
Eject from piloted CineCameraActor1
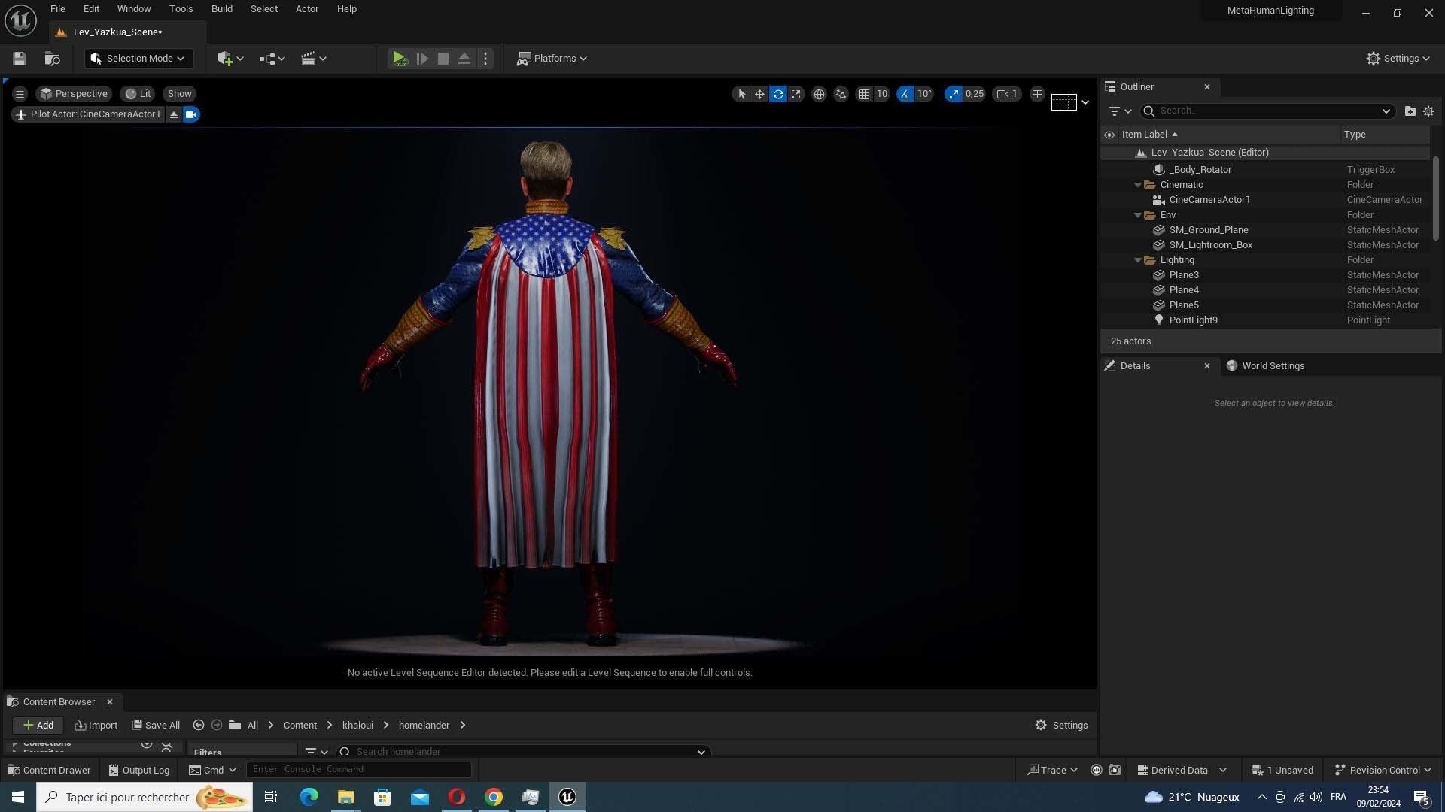(174, 114)
